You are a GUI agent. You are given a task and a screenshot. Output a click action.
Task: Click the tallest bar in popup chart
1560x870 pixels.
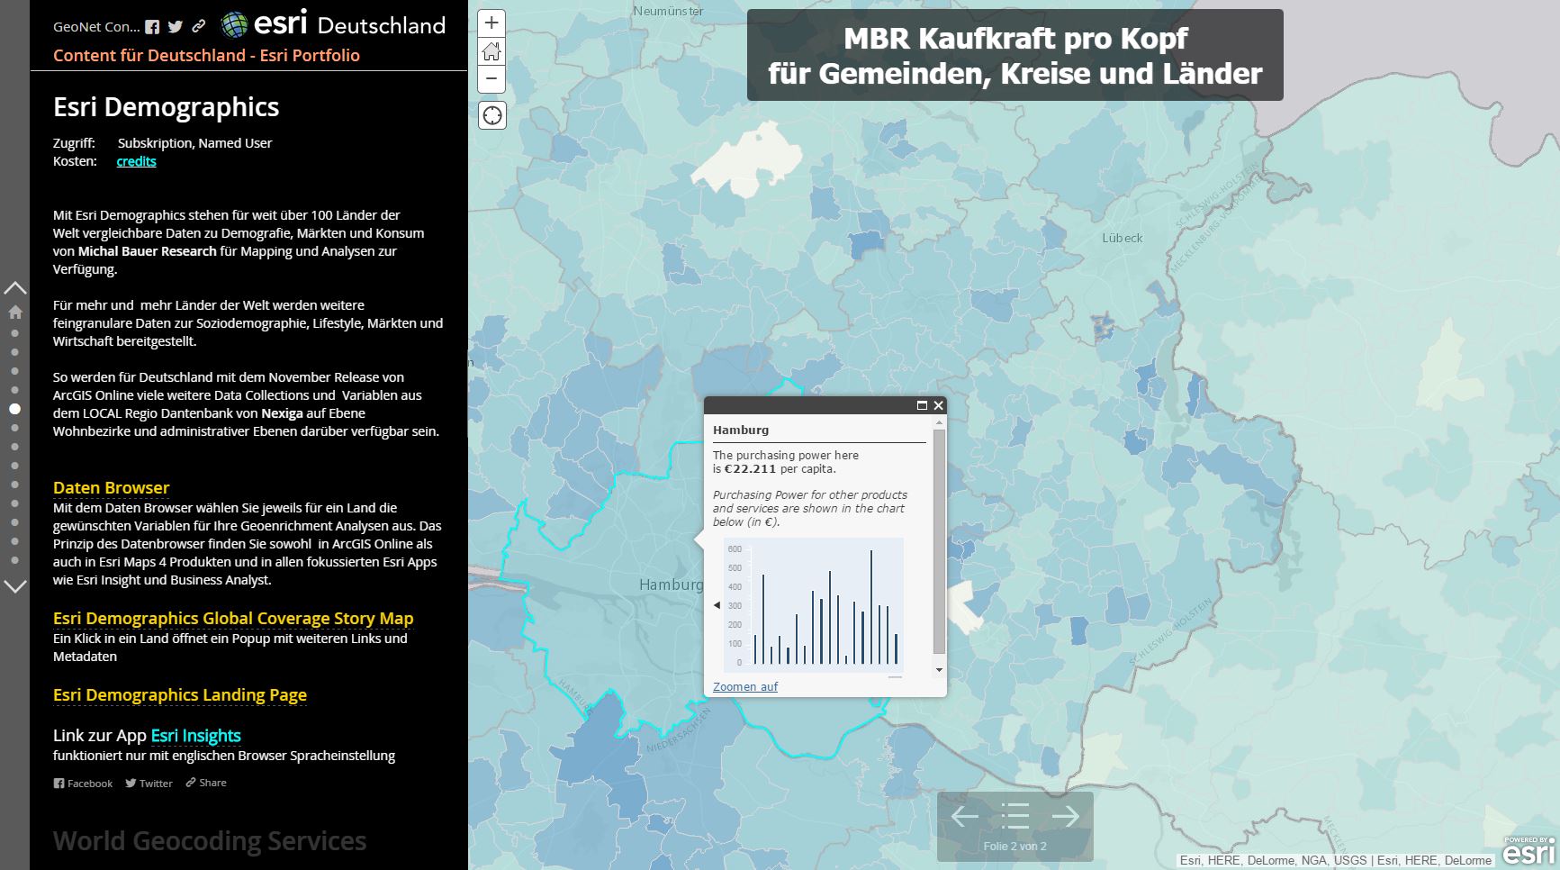point(871,607)
